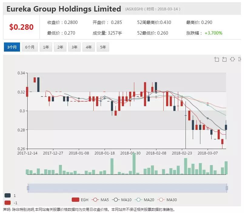Click the $0.280 current price
Viewport: 244px width, 213px height.
click(21, 27)
